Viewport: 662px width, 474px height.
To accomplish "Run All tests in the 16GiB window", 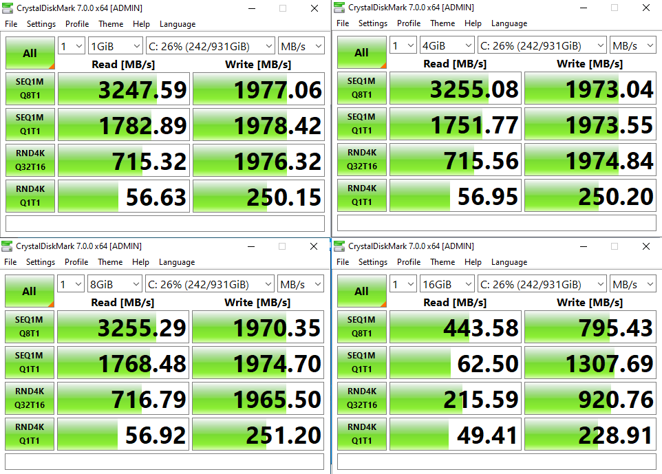I will (x=361, y=291).
